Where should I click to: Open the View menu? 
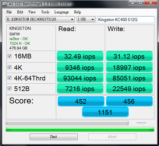click(x=32, y=12)
